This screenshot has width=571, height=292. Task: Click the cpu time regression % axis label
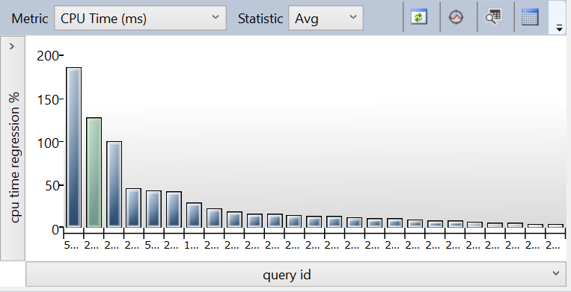click(14, 158)
